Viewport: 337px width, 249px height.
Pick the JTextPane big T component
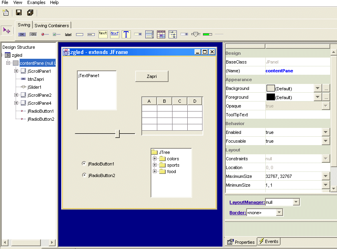pyautogui.click(x=126, y=34)
